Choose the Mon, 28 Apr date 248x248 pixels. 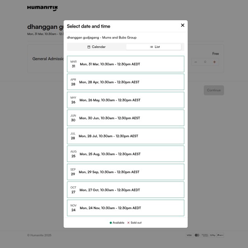[125, 82]
